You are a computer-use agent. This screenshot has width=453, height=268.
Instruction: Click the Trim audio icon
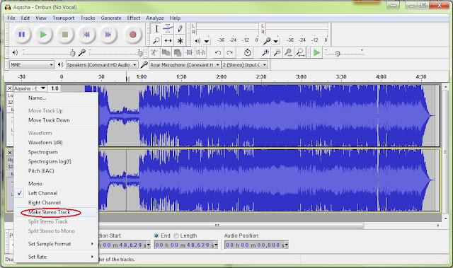(189, 52)
